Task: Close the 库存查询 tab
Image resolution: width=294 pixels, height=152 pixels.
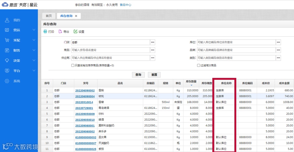Action: pos(76,16)
